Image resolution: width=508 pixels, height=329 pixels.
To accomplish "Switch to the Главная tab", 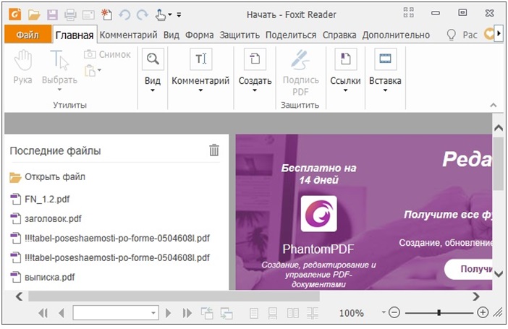I will pos(75,35).
